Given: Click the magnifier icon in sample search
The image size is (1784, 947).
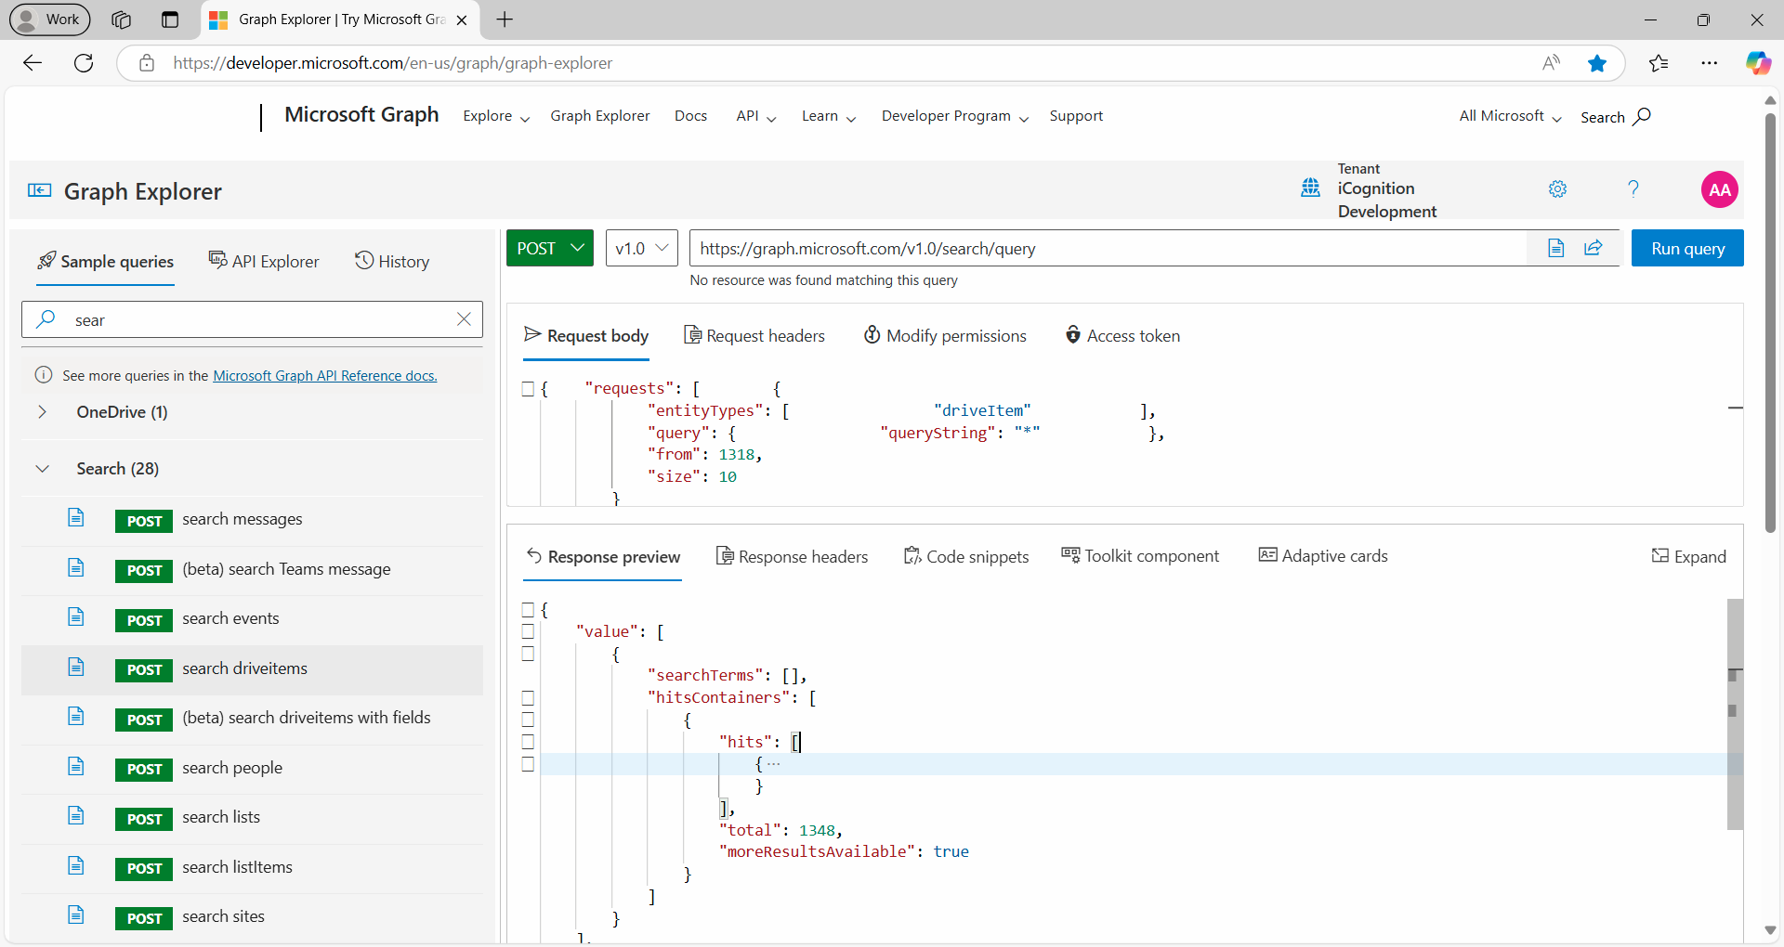Looking at the screenshot, I should click(x=46, y=319).
